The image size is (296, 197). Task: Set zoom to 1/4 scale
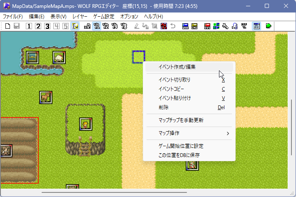pyautogui.click(x=114, y=26)
